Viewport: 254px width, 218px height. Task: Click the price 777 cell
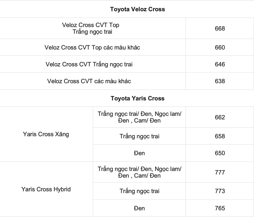220,172
